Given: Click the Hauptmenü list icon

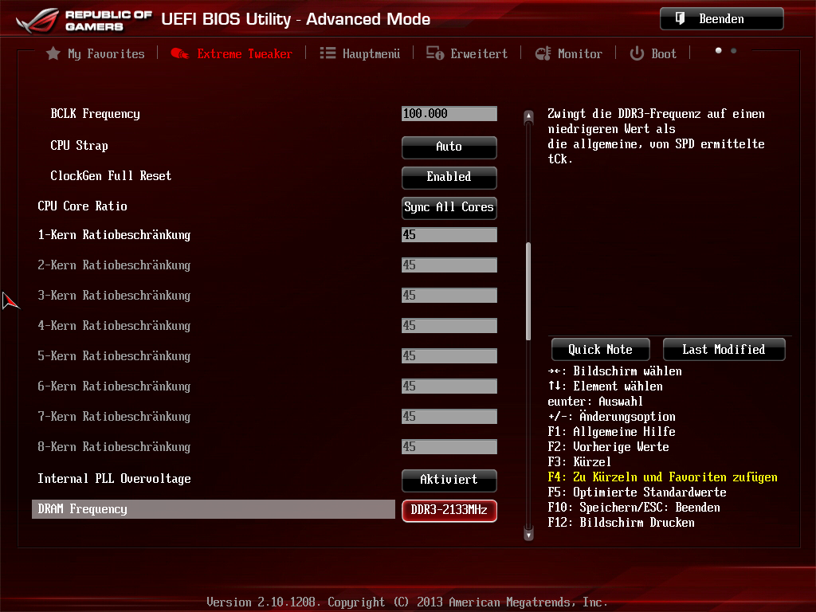Looking at the screenshot, I should click(328, 53).
